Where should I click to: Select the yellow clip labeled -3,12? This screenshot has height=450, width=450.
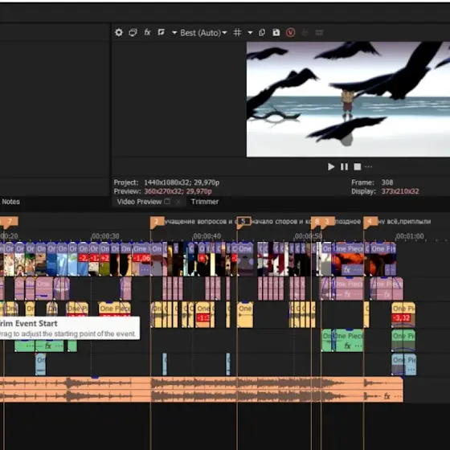pos(403,315)
